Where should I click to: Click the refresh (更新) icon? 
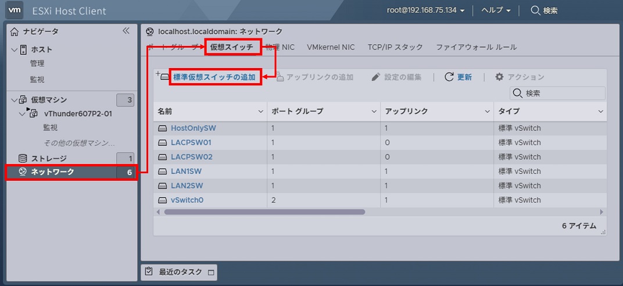(449, 77)
